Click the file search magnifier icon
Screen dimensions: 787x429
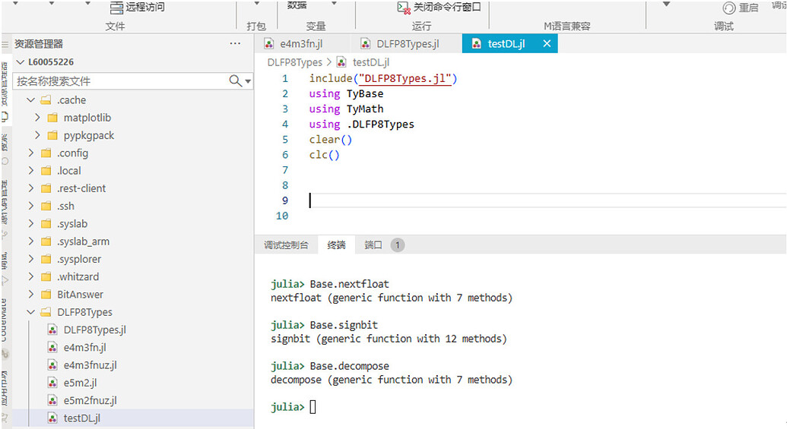pyautogui.click(x=235, y=80)
